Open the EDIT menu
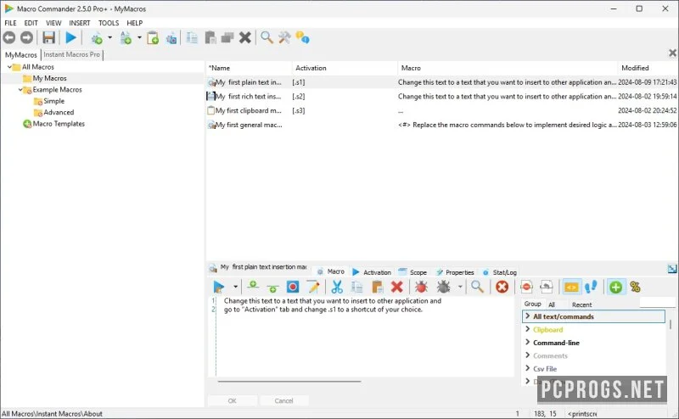Image resolution: width=679 pixels, height=419 pixels. [31, 23]
